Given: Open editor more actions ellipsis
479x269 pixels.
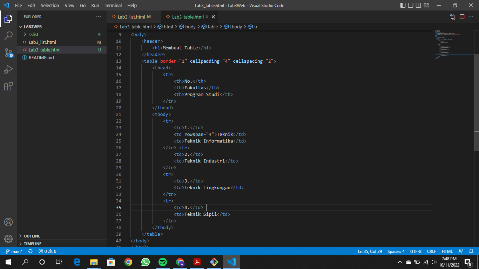Looking at the screenshot, I should click(x=471, y=17).
